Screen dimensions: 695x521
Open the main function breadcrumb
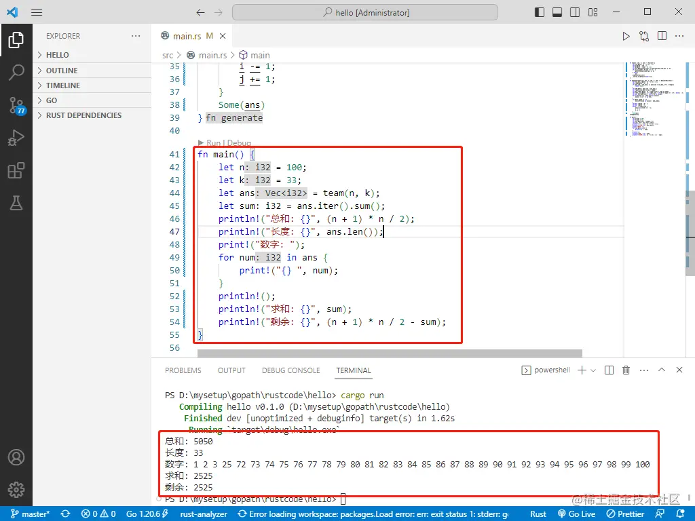pyautogui.click(x=255, y=55)
